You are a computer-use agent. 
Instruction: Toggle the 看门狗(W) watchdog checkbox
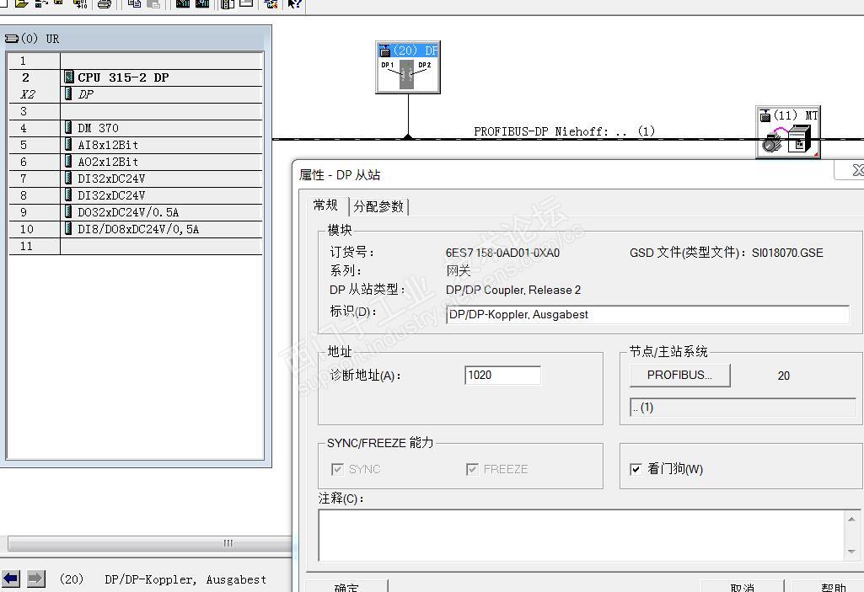[636, 469]
